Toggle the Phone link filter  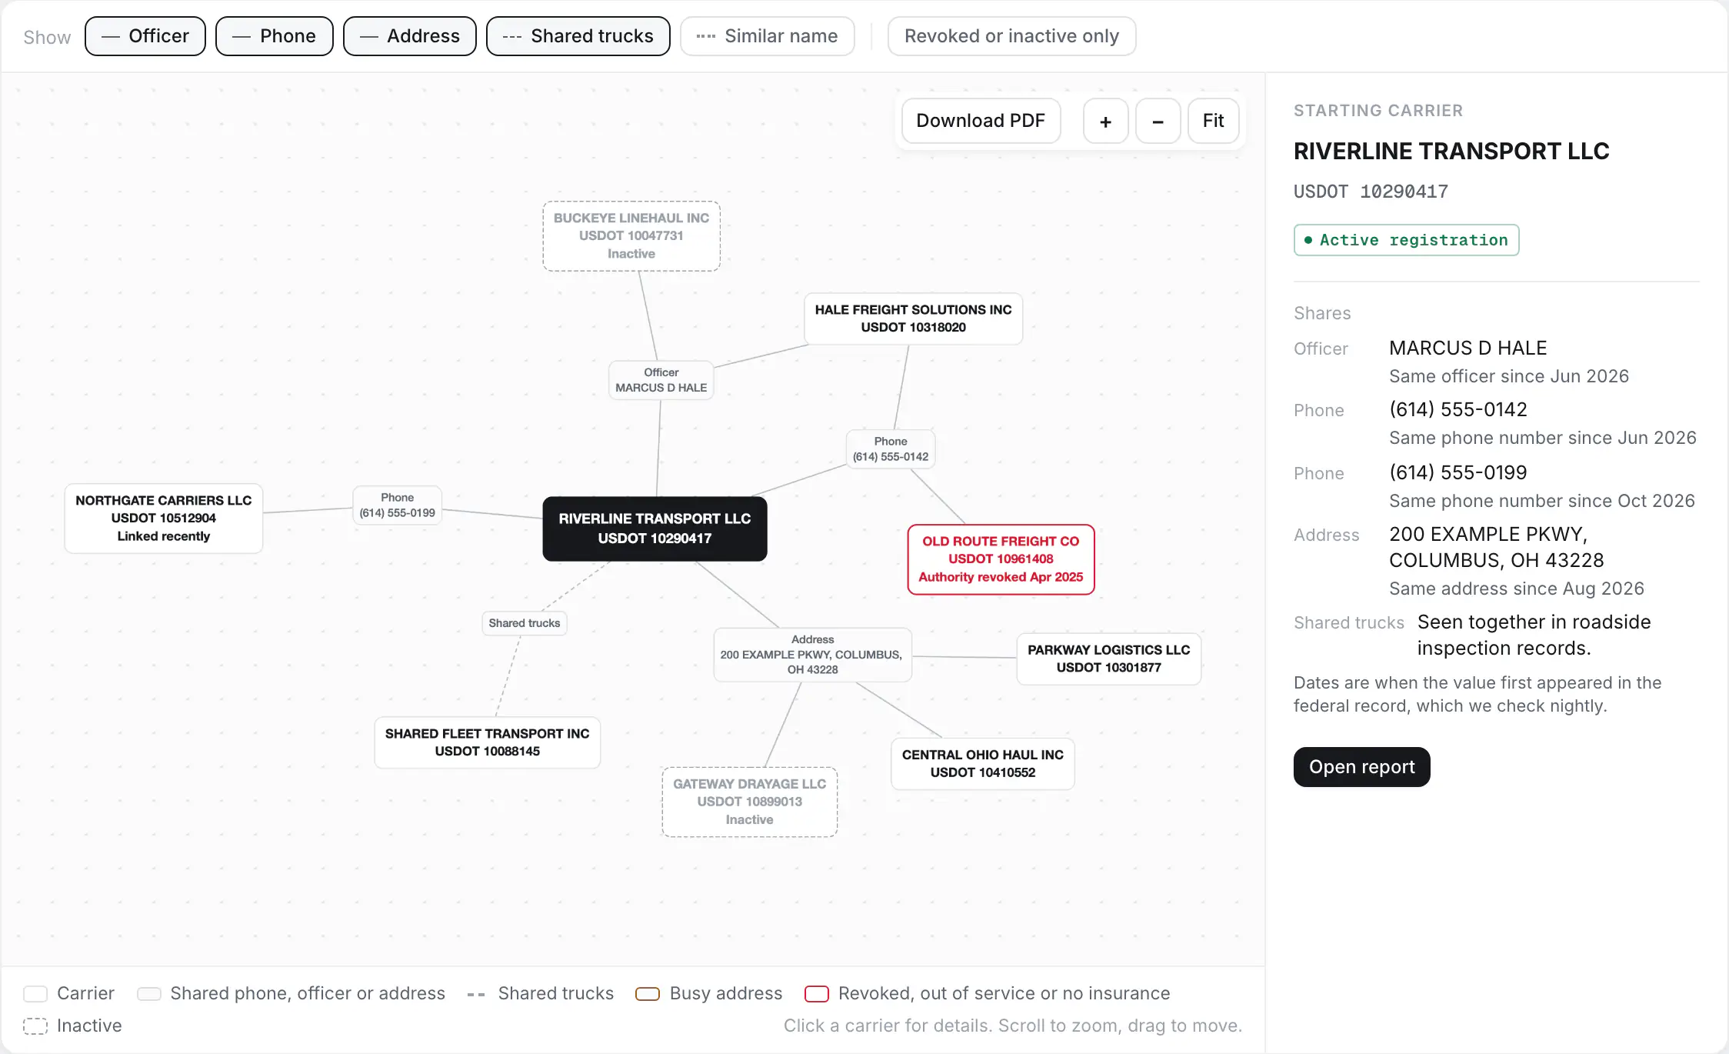(275, 36)
